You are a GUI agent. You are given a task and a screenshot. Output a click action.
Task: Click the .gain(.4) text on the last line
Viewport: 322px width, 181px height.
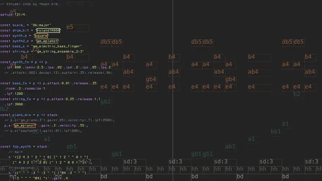pos(60,178)
